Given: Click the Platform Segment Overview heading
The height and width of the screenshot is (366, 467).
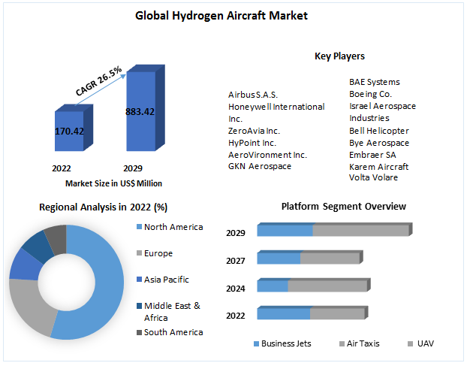Looking at the screenshot, I should point(343,206).
